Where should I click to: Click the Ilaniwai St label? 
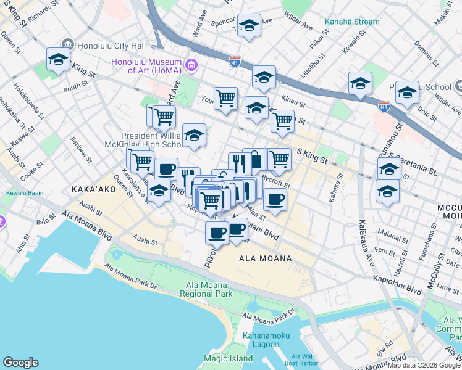(x=82, y=150)
